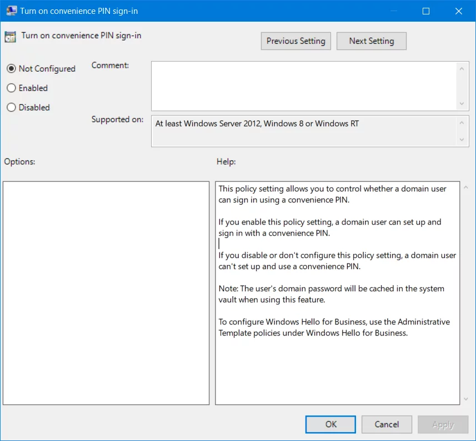Screen dimensions: 476x441
Task: Click the Help text 'This policy setting allows'
Action: [x=332, y=194]
